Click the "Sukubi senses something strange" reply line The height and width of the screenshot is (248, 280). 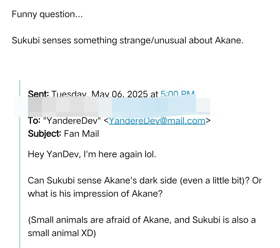pos(128,40)
